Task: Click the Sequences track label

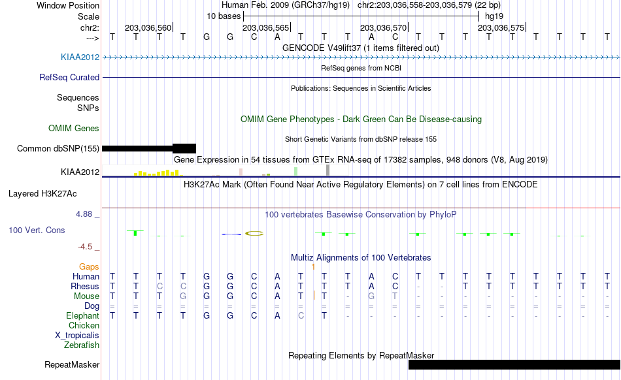Action: click(78, 97)
